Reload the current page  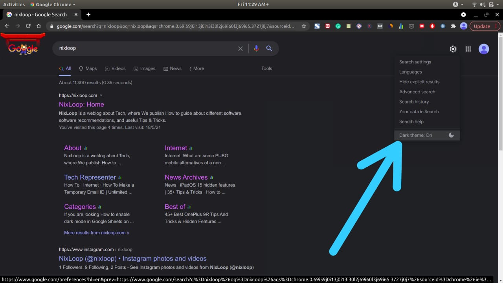coord(28,26)
